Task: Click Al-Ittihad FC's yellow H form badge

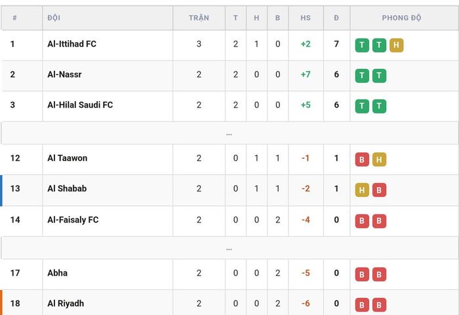Action: 396,45
